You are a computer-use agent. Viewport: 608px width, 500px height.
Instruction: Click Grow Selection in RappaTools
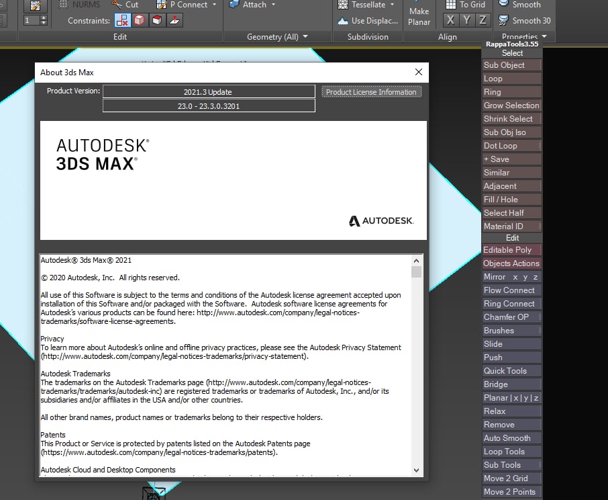coord(511,106)
